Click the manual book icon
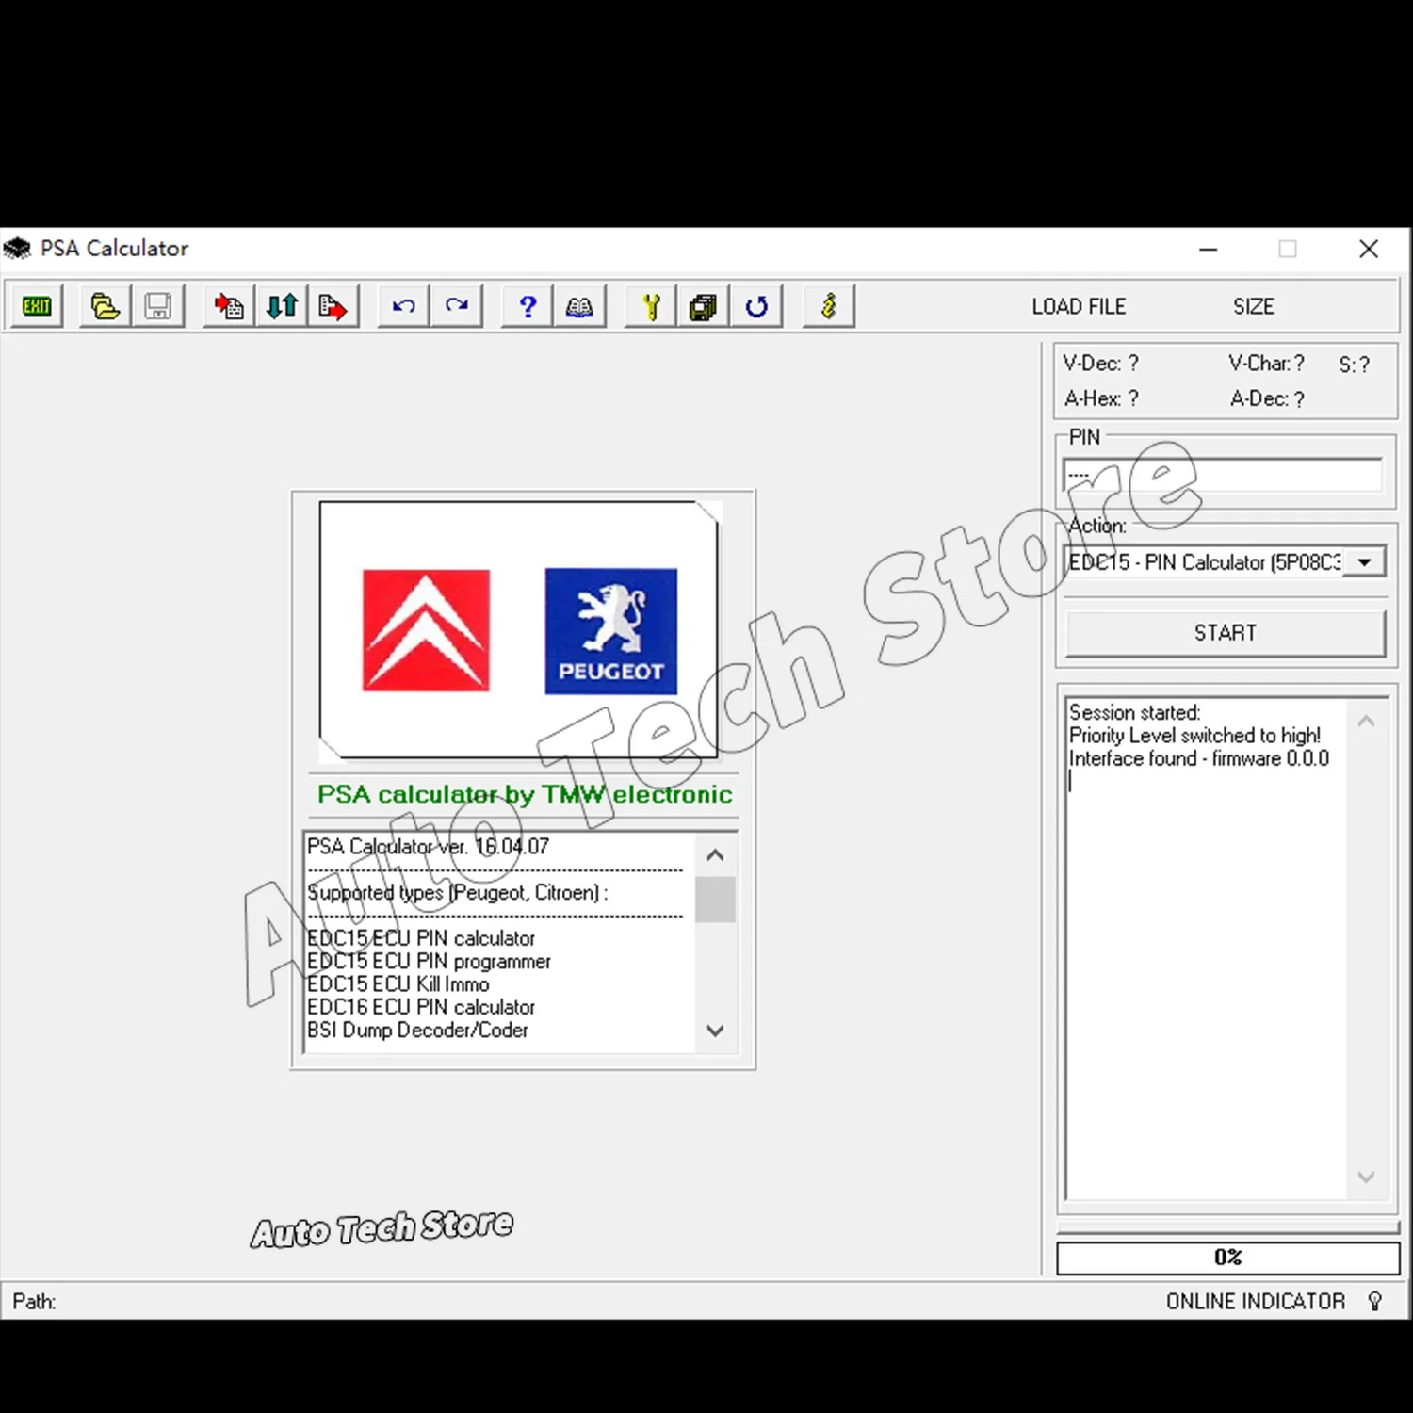The width and height of the screenshot is (1413, 1413). 579,305
